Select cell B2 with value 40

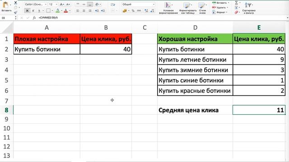106,49
